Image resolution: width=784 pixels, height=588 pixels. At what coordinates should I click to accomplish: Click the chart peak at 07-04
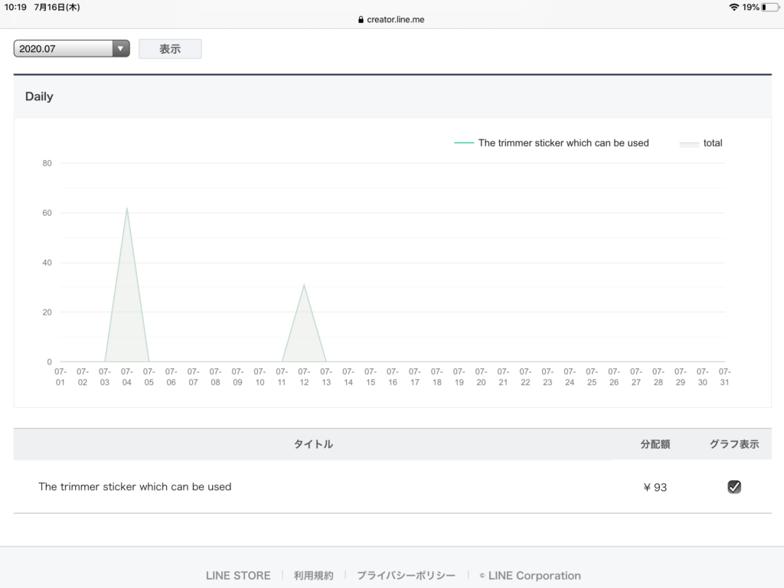coord(127,208)
